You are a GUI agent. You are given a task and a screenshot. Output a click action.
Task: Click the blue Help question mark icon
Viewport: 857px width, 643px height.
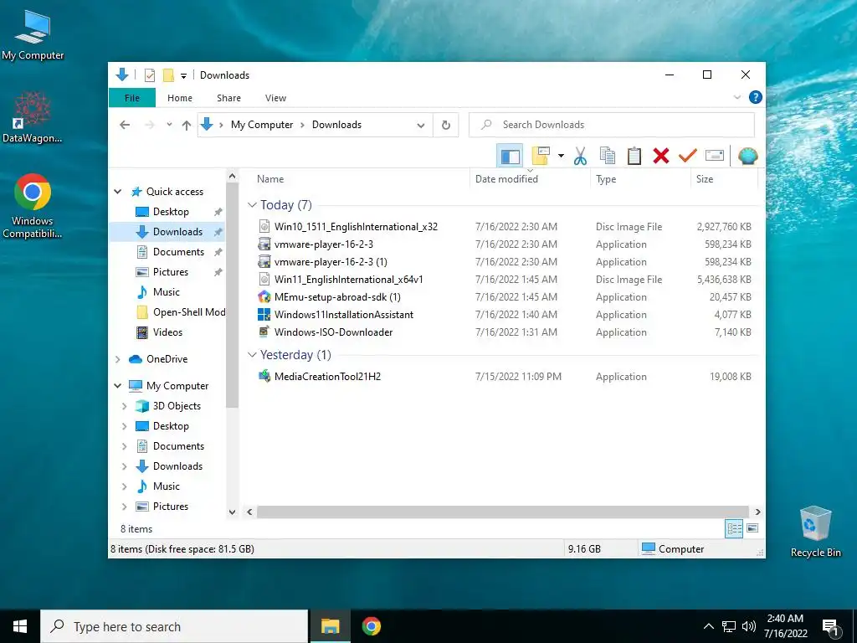click(756, 97)
